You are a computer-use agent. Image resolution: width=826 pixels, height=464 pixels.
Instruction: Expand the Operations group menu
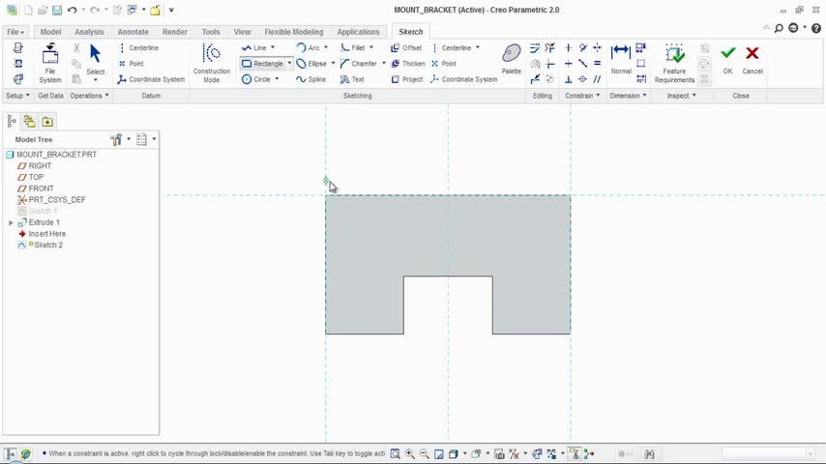(x=89, y=96)
